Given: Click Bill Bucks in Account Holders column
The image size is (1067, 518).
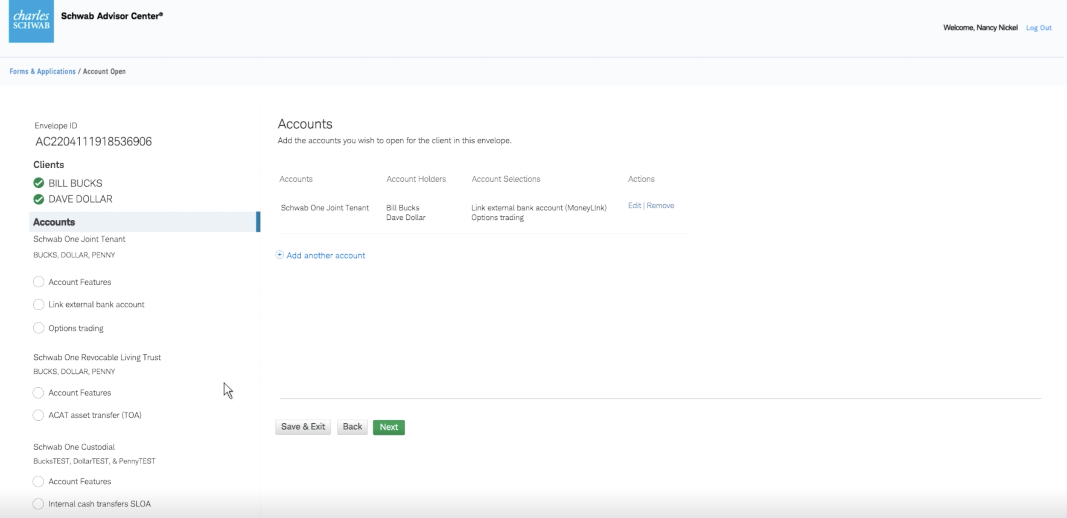Looking at the screenshot, I should tap(402, 208).
